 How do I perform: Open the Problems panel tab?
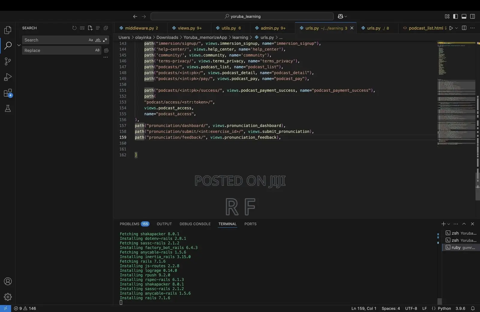pyautogui.click(x=134, y=224)
